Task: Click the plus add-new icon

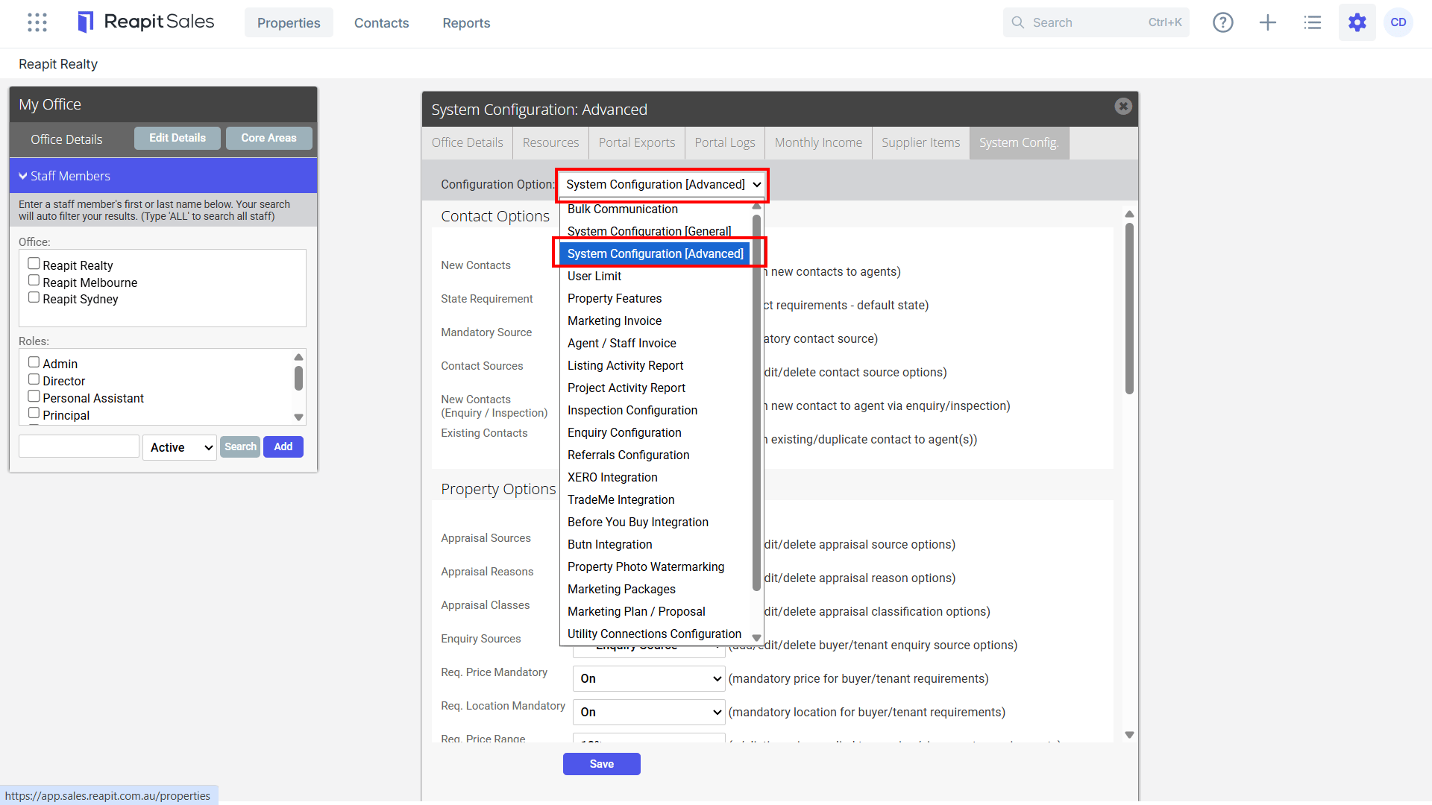Action: [1268, 22]
